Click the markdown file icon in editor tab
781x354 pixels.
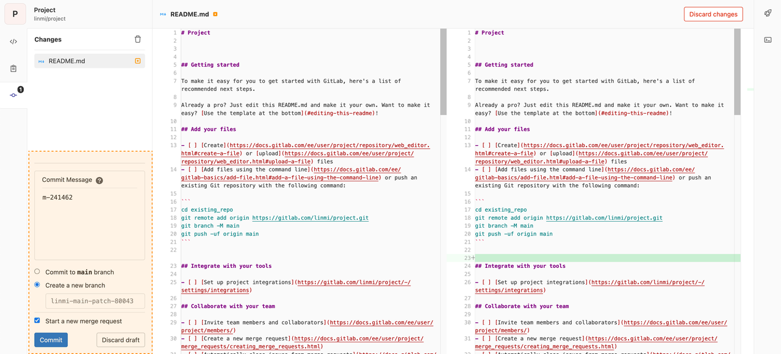(x=163, y=14)
